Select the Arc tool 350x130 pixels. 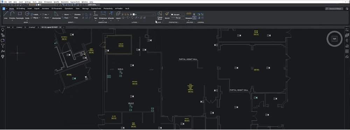click(x=45, y=14)
